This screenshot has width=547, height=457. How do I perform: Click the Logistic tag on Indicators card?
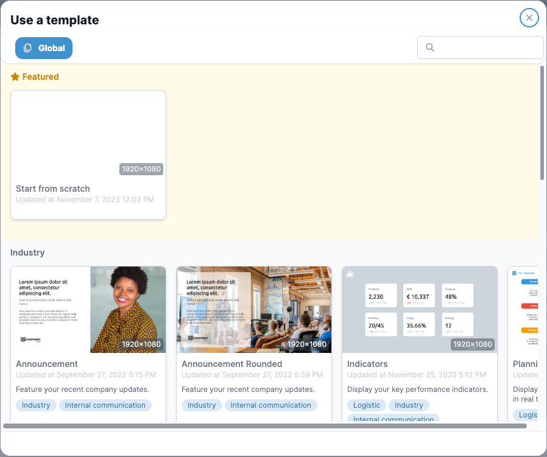(x=367, y=405)
